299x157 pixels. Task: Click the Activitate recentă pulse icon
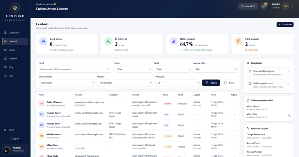coord(248,128)
